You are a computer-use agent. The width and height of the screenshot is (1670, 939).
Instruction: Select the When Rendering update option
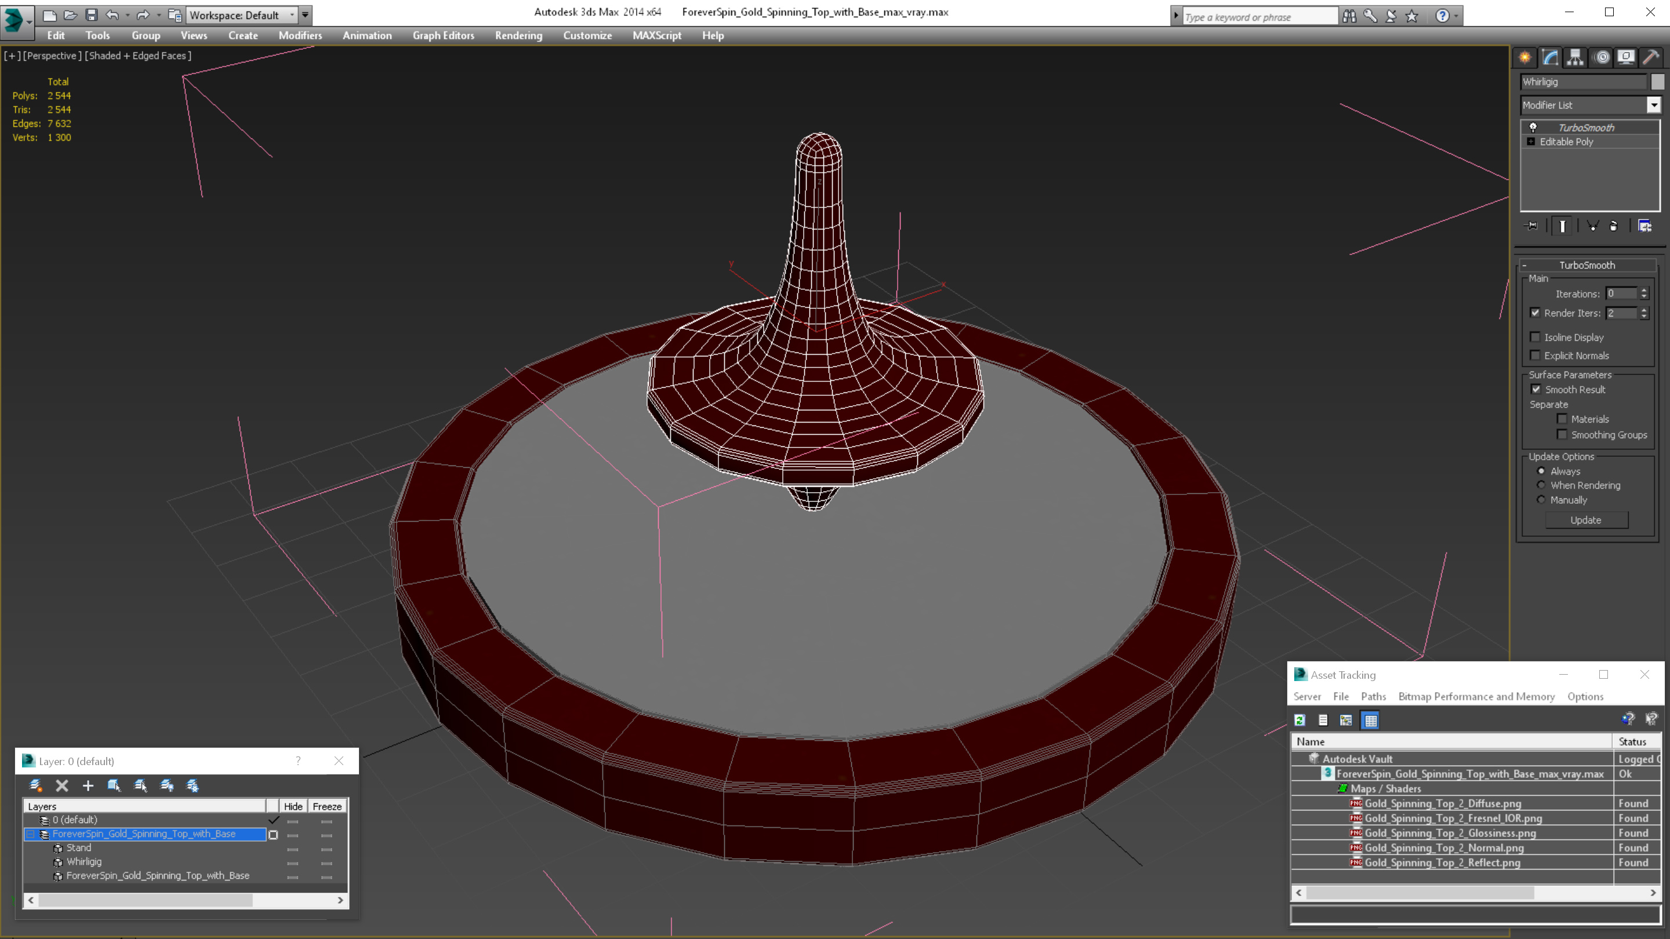[x=1542, y=485]
